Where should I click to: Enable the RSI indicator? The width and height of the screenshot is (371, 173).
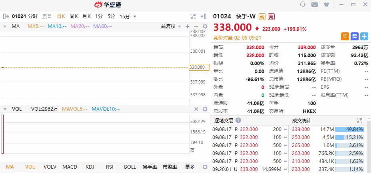tap(110, 167)
